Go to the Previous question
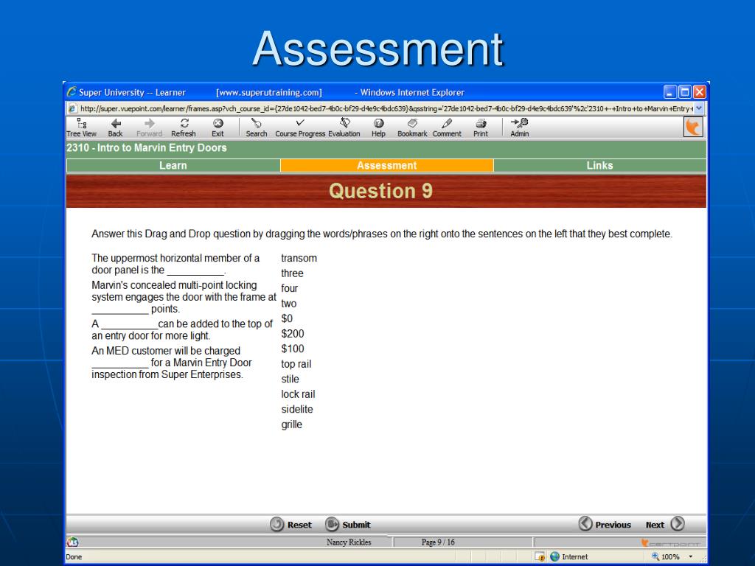 [605, 524]
